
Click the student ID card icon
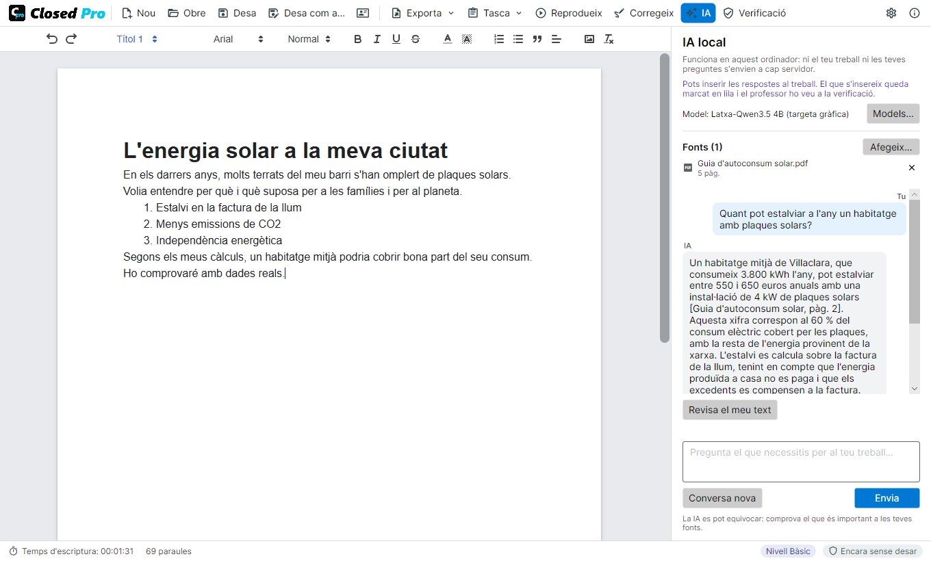(x=363, y=13)
